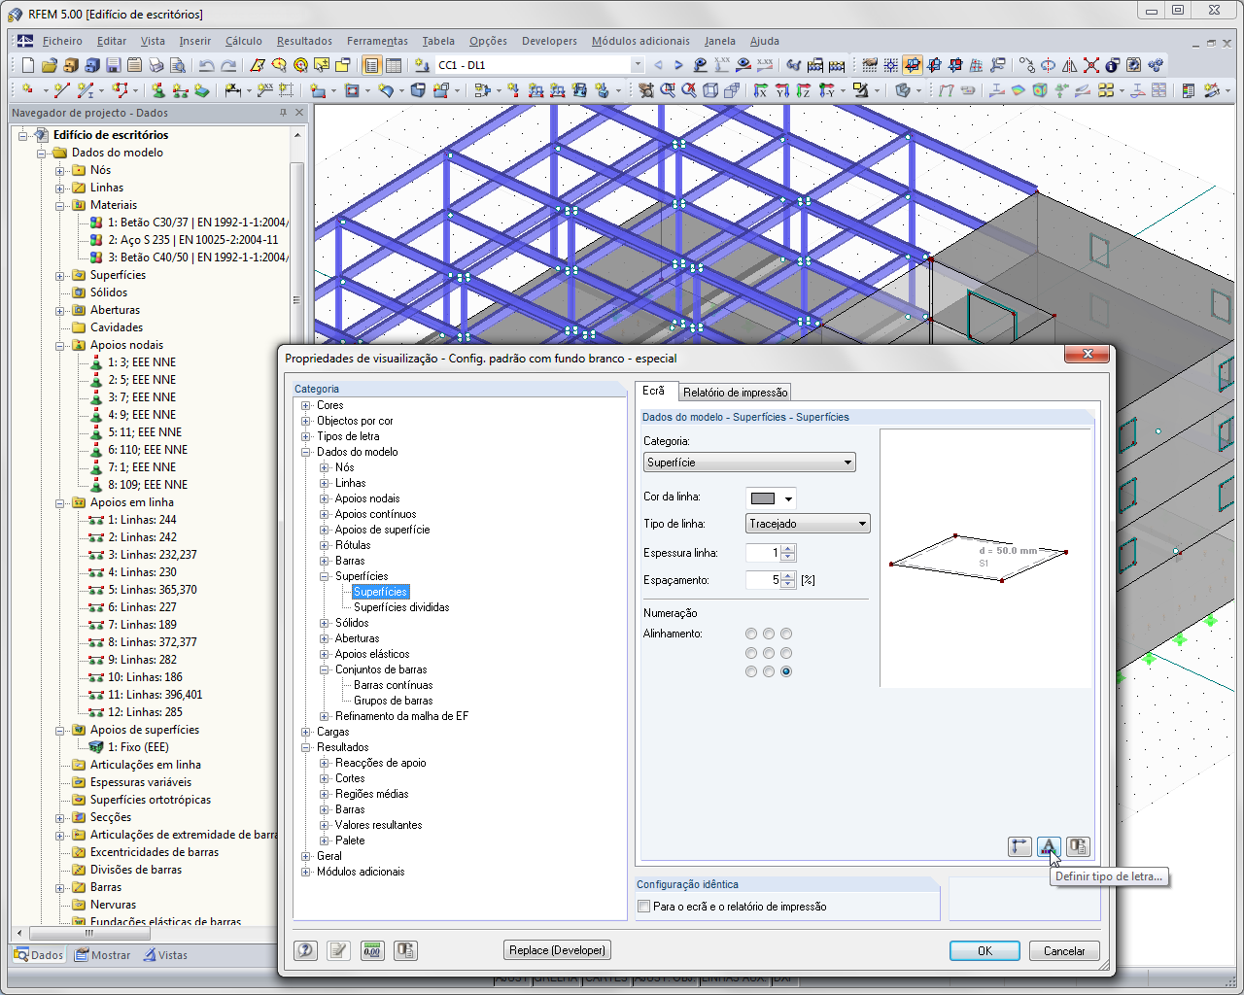This screenshot has width=1244, height=995.
Task: Click the Replace (Developer) button
Action: [x=557, y=950]
